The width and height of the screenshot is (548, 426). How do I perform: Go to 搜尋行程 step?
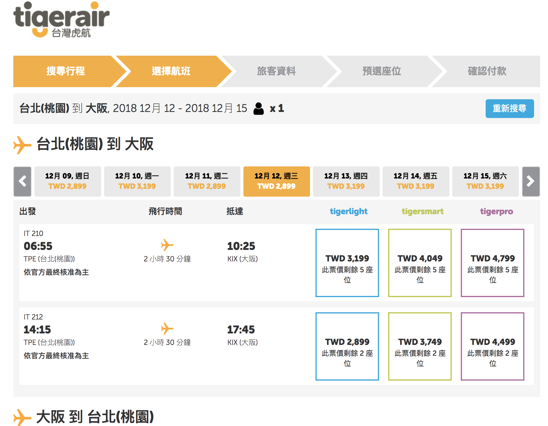click(65, 71)
